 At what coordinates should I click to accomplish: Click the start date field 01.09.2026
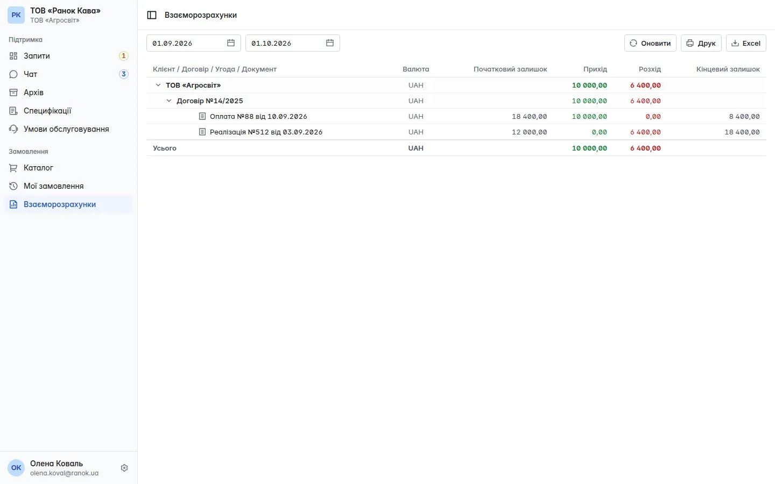(194, 43)
